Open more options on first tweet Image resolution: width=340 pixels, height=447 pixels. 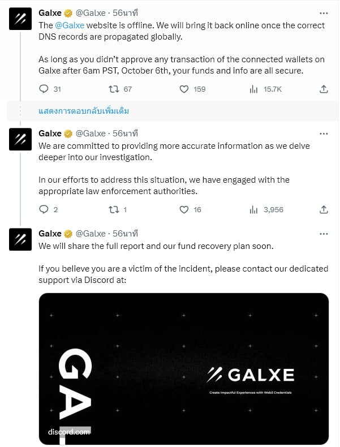(x=324, y=12)
